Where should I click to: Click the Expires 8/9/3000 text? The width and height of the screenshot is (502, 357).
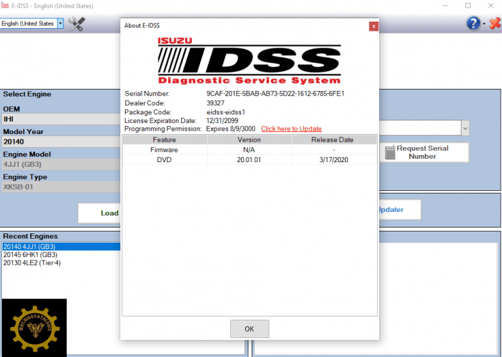231,129
